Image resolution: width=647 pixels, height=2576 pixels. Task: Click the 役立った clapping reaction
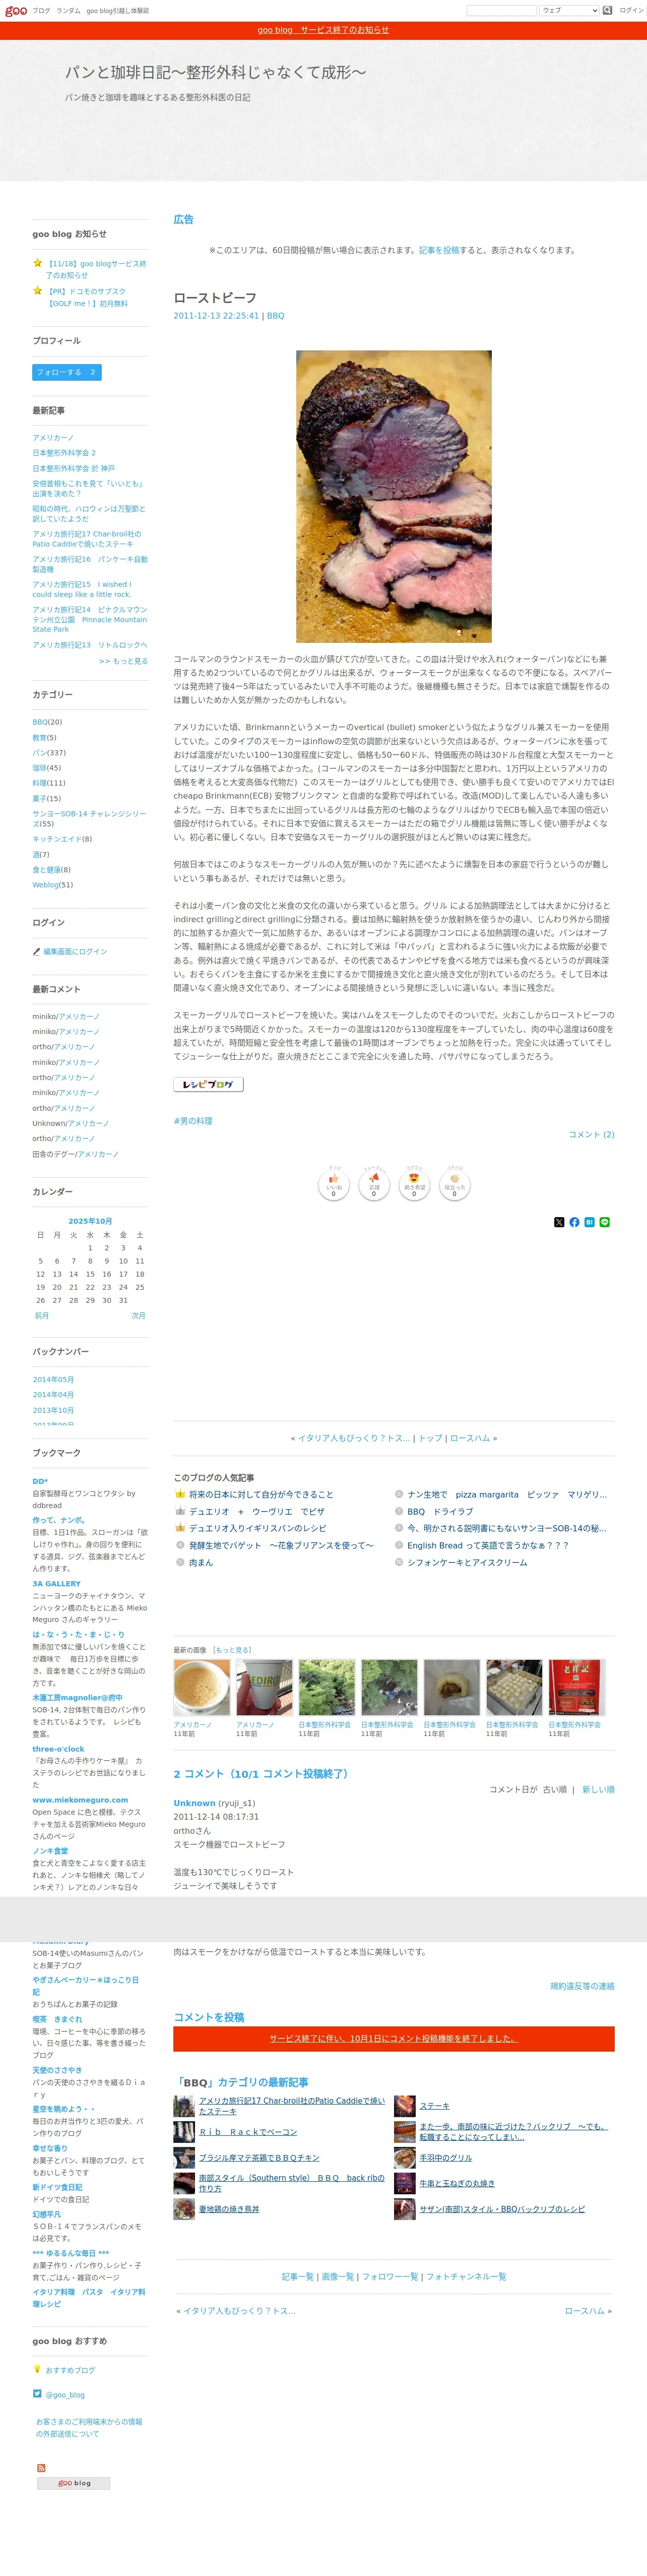(454, 1185)
